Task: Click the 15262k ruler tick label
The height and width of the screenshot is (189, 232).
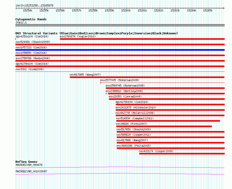Action: tap(159, 10)
